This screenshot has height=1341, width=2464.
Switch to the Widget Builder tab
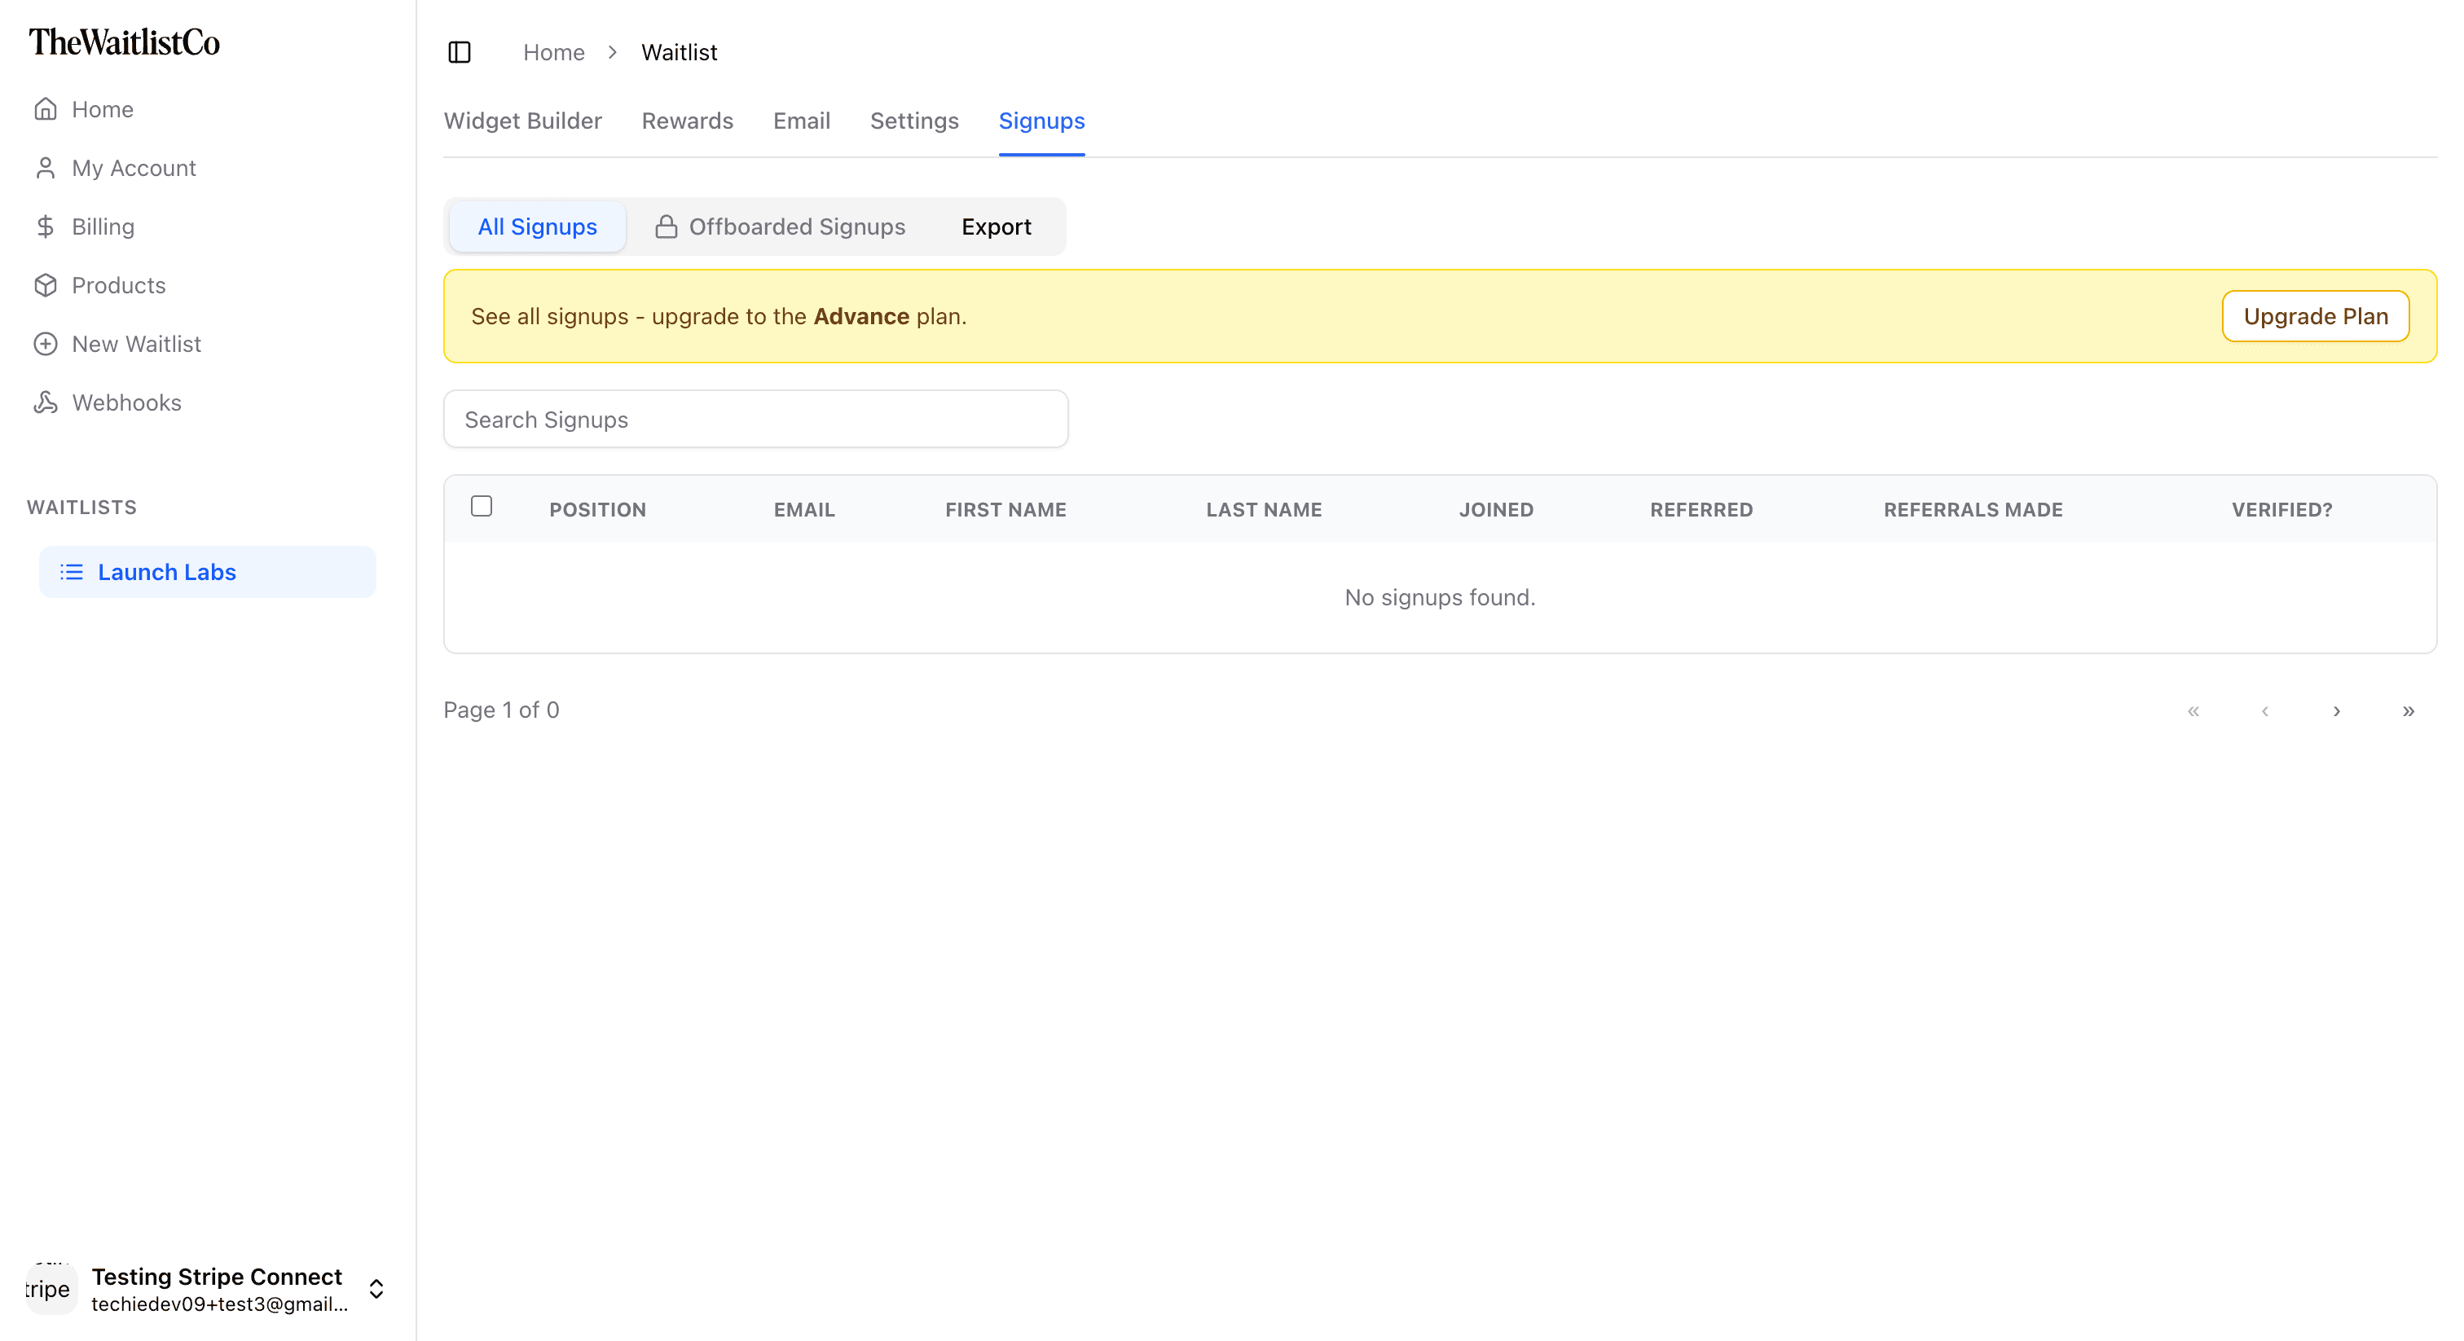tap(522, 121)
